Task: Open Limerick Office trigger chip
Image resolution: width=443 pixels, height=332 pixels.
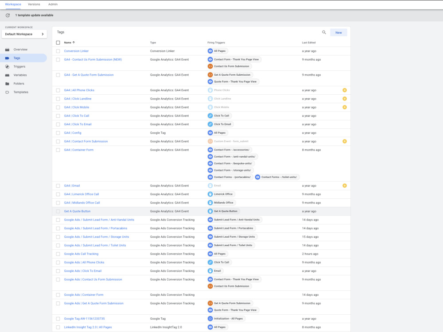Action: coord(221,194)
